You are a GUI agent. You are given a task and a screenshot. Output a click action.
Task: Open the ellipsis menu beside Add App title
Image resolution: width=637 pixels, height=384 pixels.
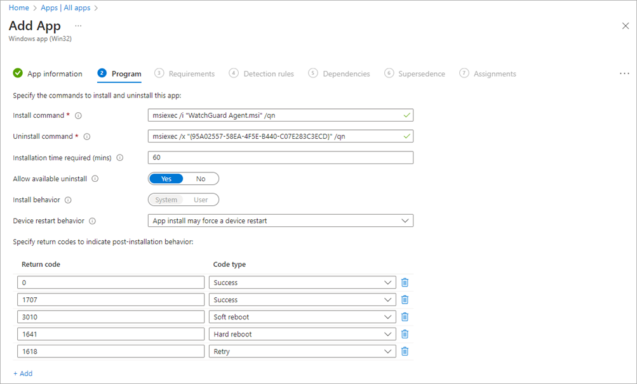coord(78,26)
